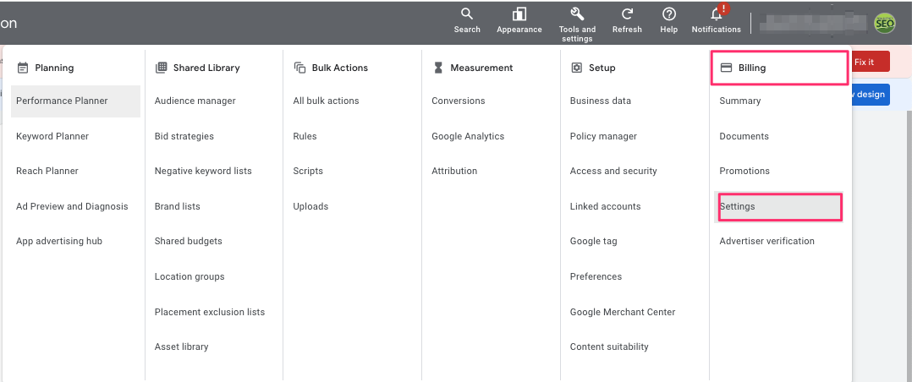Image resolution: width=912 pixels, height=382 pixels.
Task: Open Preferences under Setup
Action: click(x=596, y=276)
